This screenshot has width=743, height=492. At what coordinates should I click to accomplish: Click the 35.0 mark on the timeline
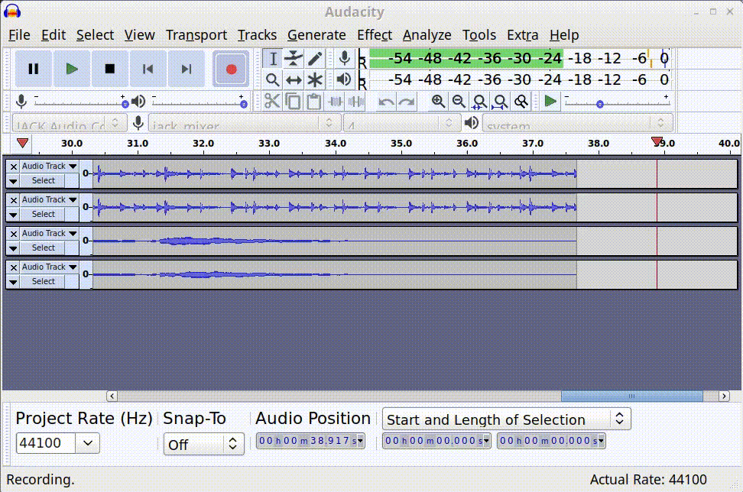(x=401, y=144)
